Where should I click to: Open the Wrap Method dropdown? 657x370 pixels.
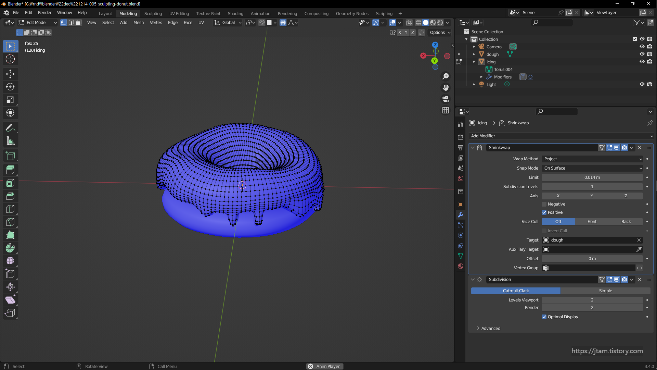tap(592, 159)
